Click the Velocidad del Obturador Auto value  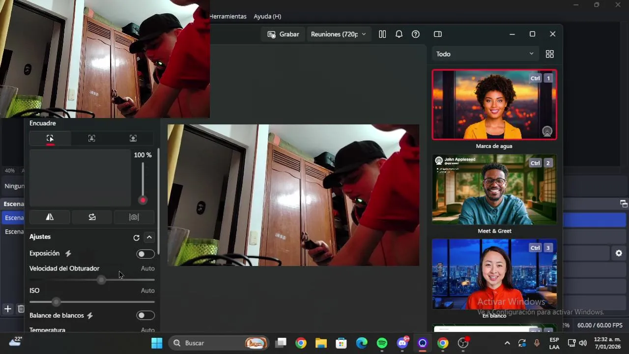147,268
